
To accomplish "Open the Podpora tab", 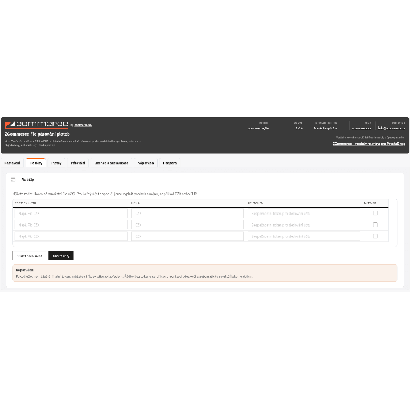I will tap(170, 163).
